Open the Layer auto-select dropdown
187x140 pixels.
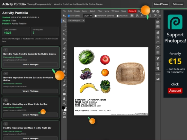point(88,16)
